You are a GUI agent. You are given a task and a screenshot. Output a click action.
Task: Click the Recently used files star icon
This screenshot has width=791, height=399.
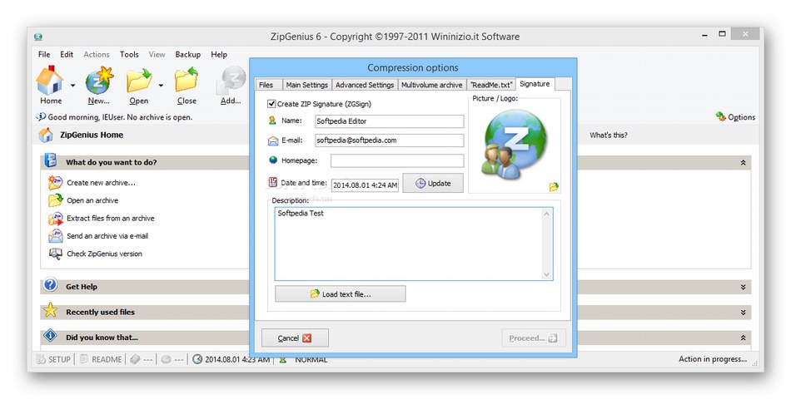coord(50,310)
